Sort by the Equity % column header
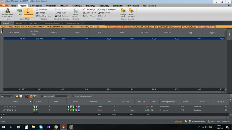This screenshot has height=130, width=232. tap(221, 102)
